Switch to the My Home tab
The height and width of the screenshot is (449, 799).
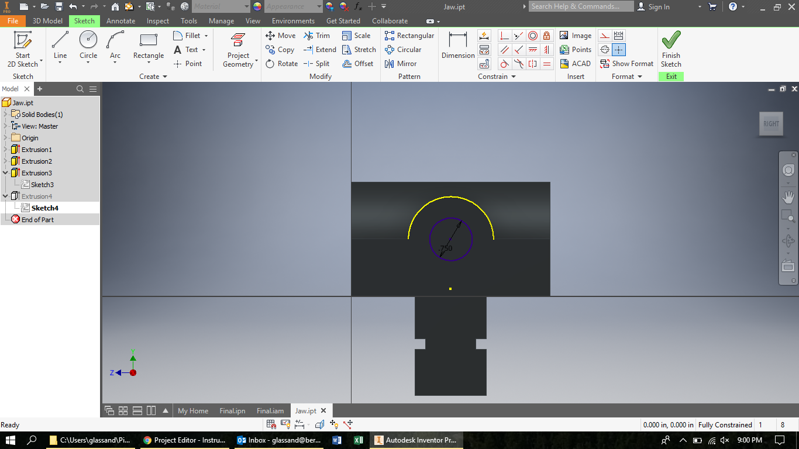pos(193,411)
